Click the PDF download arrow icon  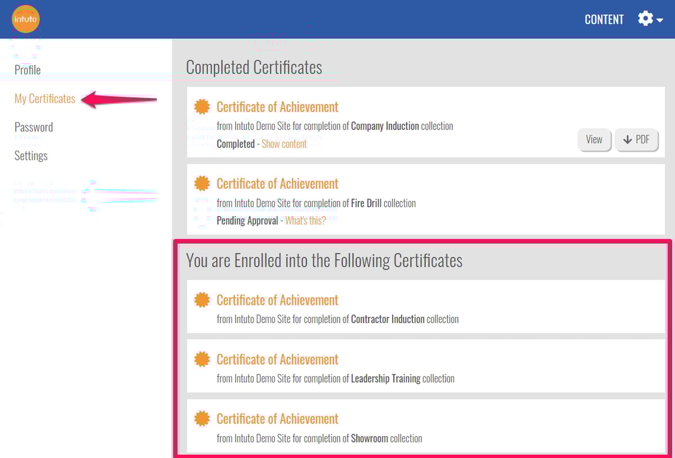637,140
